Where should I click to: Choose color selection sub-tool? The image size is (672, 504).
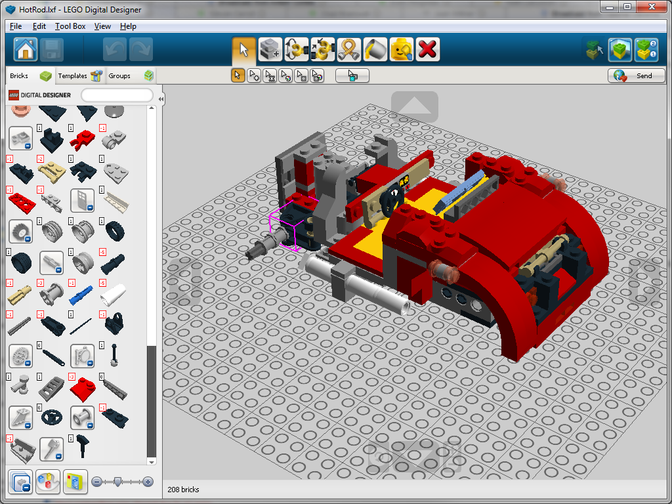tap(285, 76)
